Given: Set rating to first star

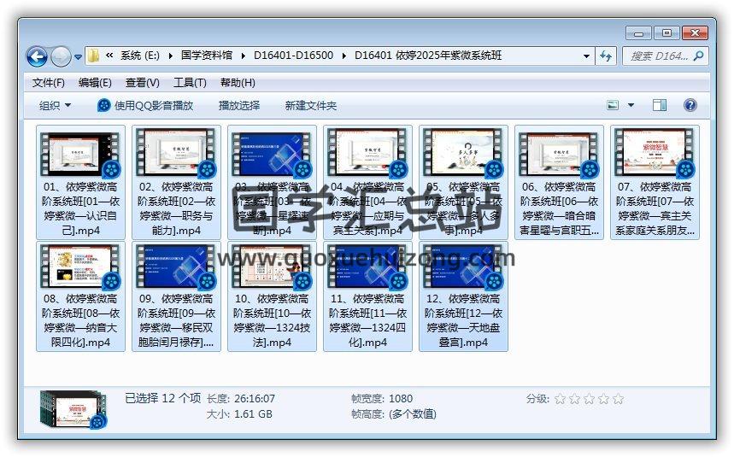Looking at the screenshot, I should tap(560, 399).
